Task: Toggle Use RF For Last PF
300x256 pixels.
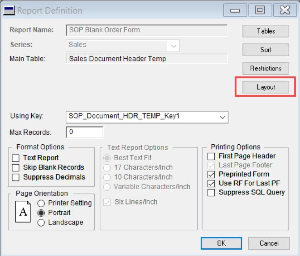Action: click(x=211, y=184)
